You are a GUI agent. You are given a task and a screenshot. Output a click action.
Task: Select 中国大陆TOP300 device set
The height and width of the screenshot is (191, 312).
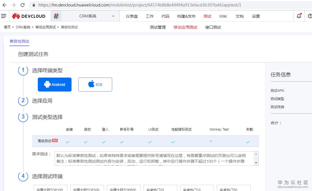87,188
